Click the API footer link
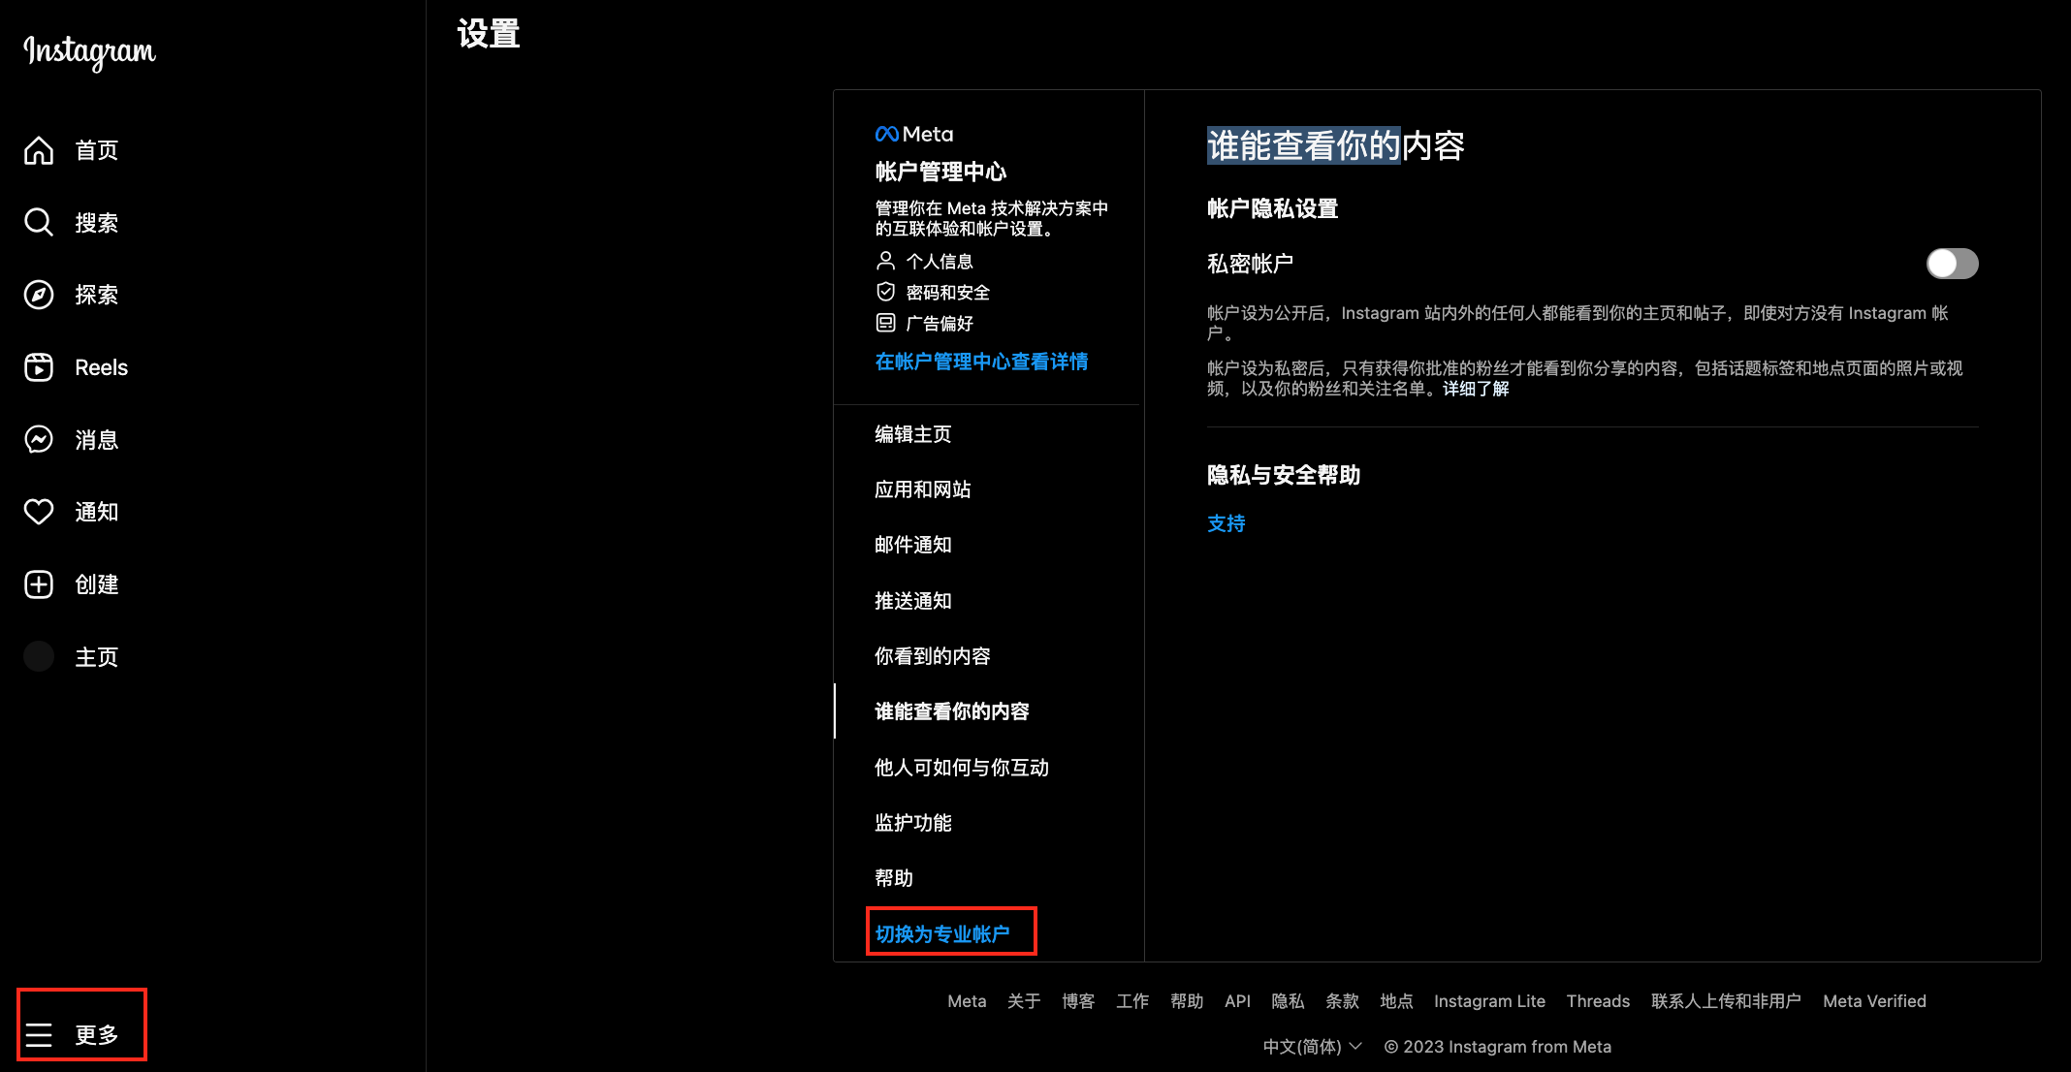Screen dimensions: 2071x1072 click(1237, 1001)
